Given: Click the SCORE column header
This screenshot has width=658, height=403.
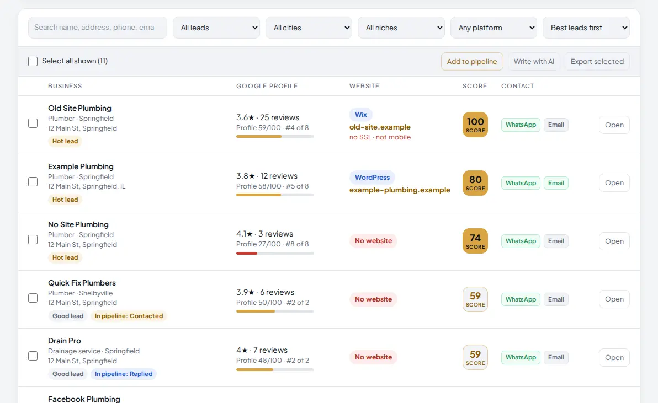Looking at the screenshot, I should point(475,86).
